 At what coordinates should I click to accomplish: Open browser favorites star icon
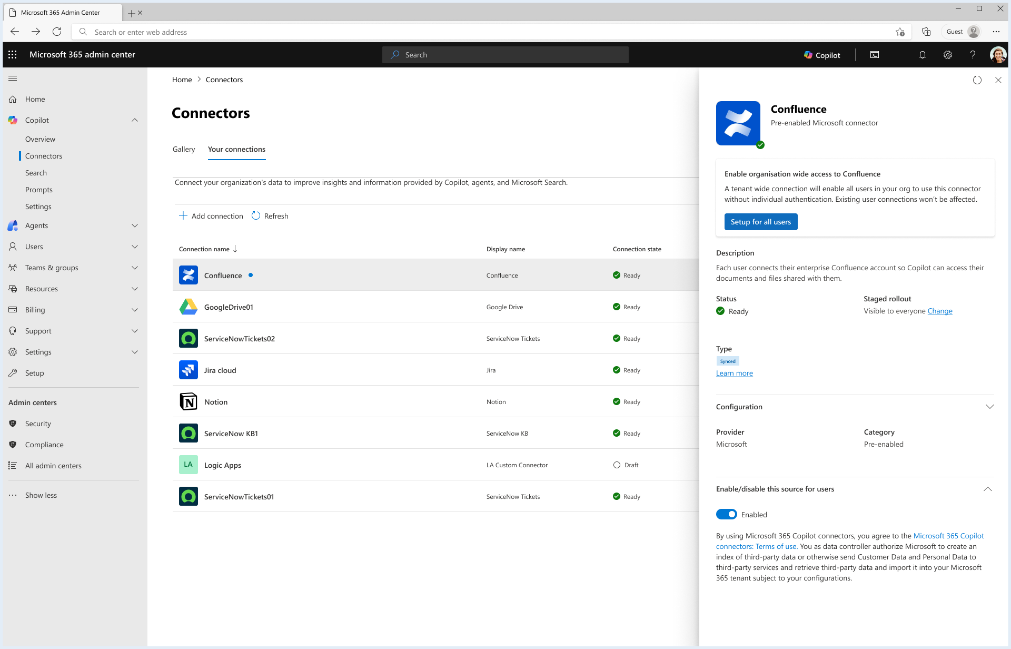pos(900,32)
